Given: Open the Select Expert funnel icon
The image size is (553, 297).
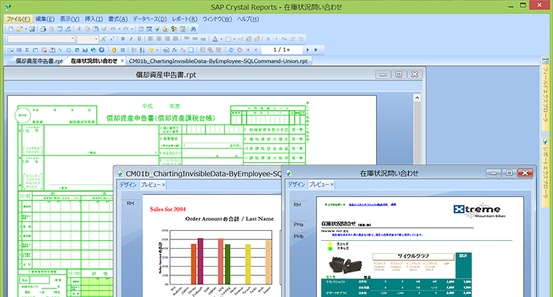Looking at the screenshot, I should point(151,50).
